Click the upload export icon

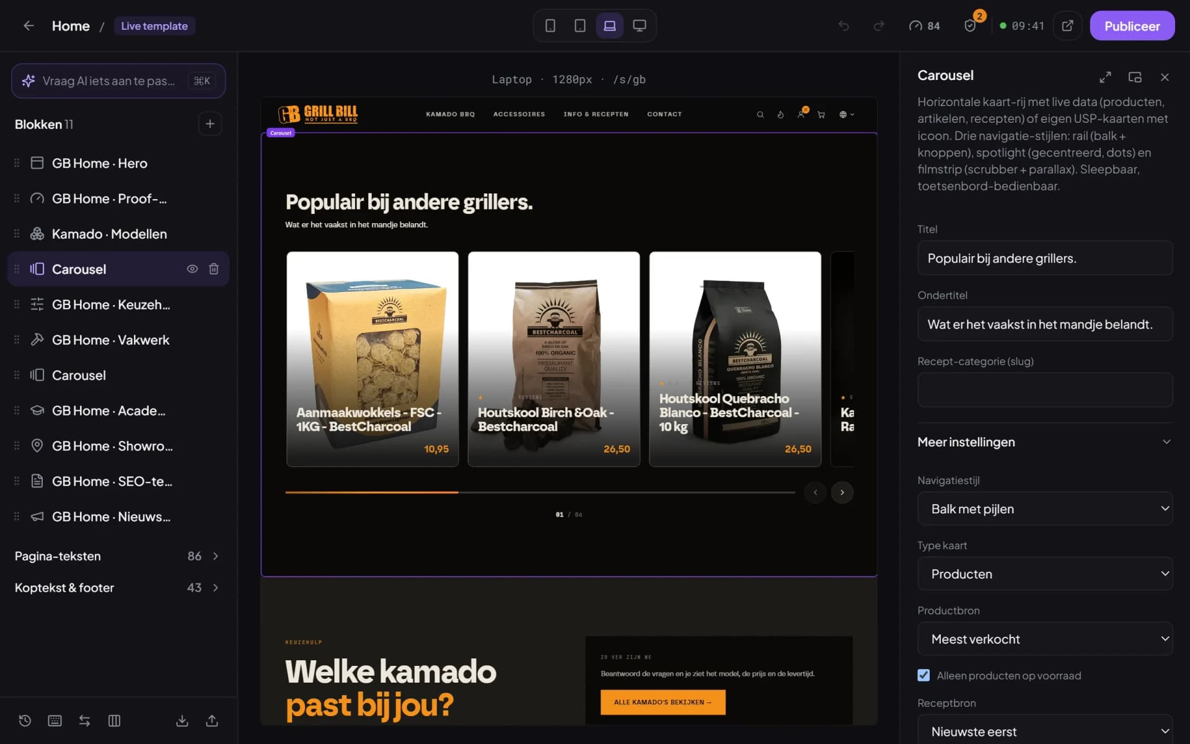pyautogui.click(x=212, y=720)
